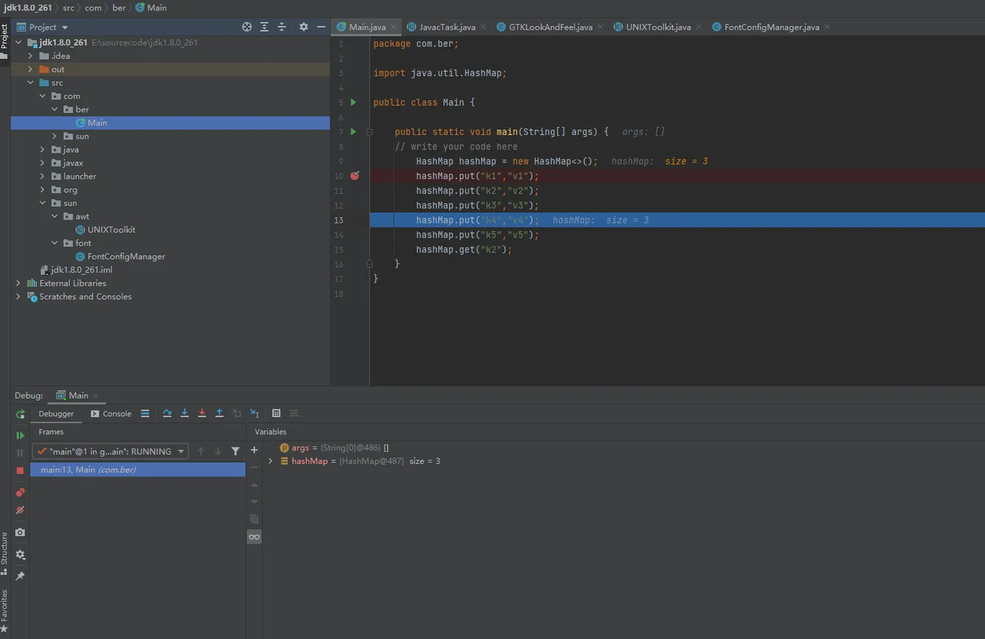The width and height of the screenshot is (985, 639).
Task: Close the JavacTask.java tab
Action: 483,27
